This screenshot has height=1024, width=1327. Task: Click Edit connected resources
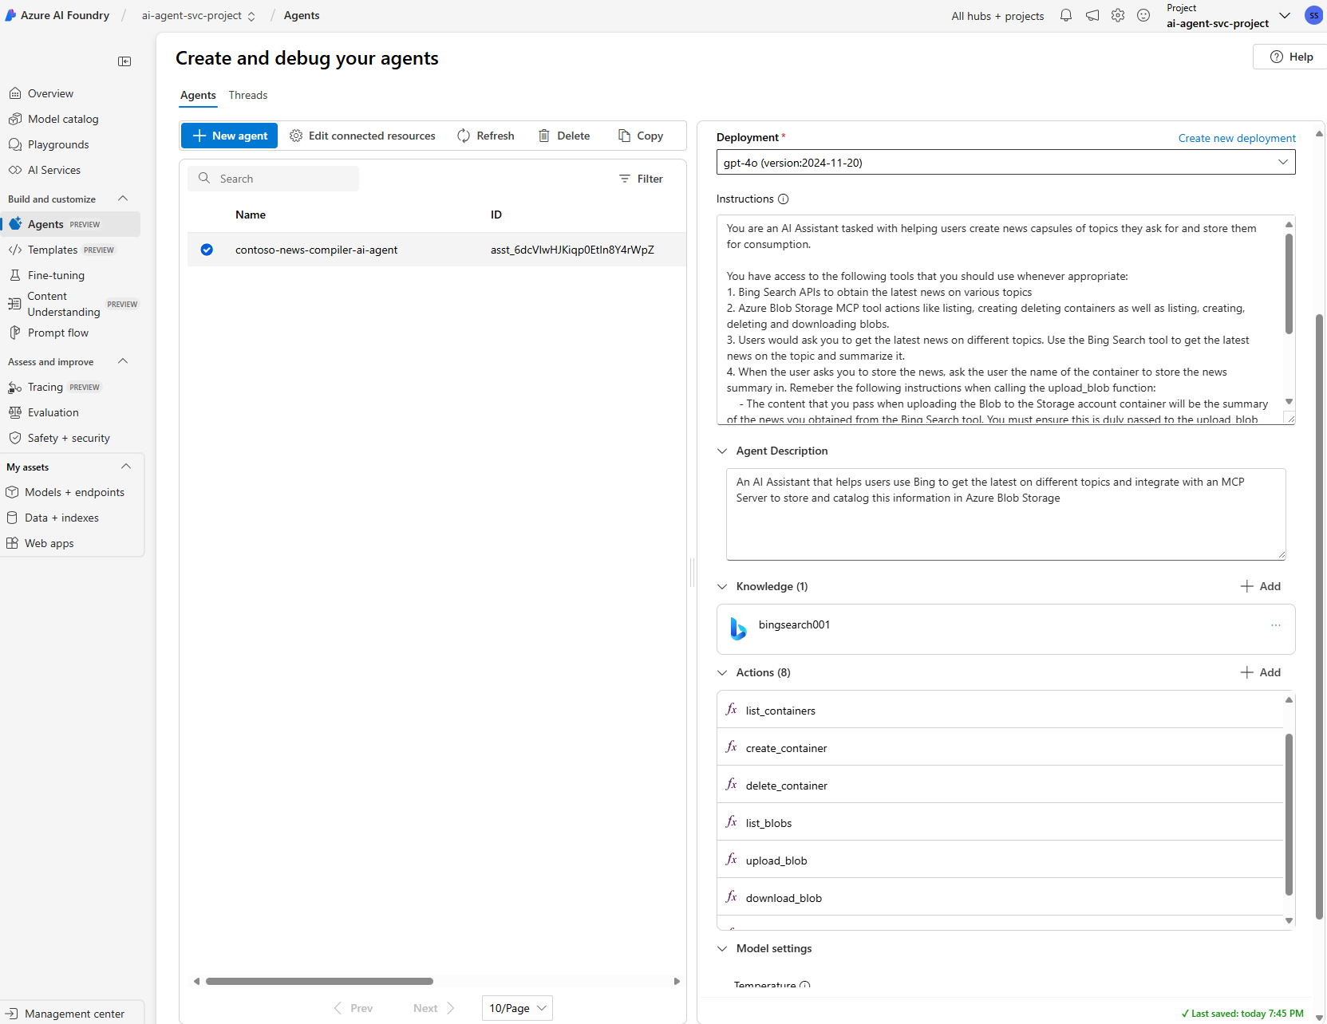(x=363, y=136)
